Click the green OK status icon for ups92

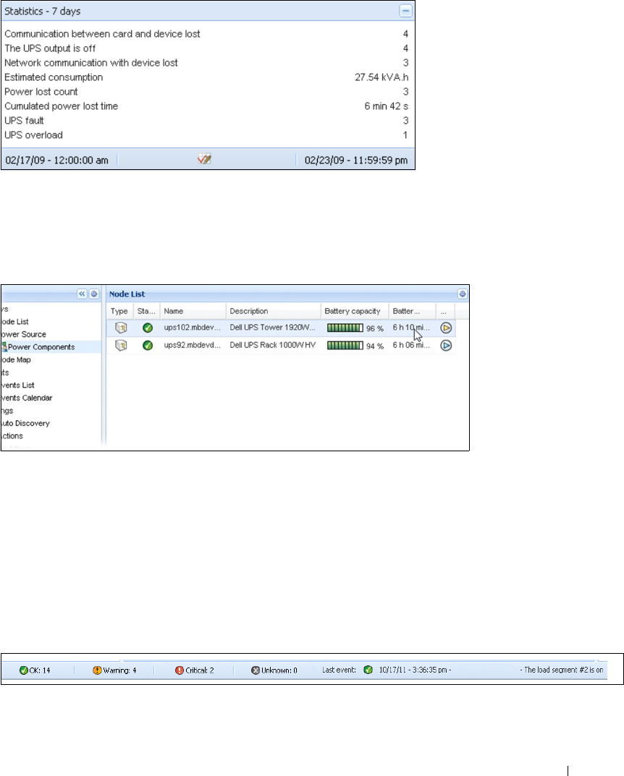[x=148, y=346]
